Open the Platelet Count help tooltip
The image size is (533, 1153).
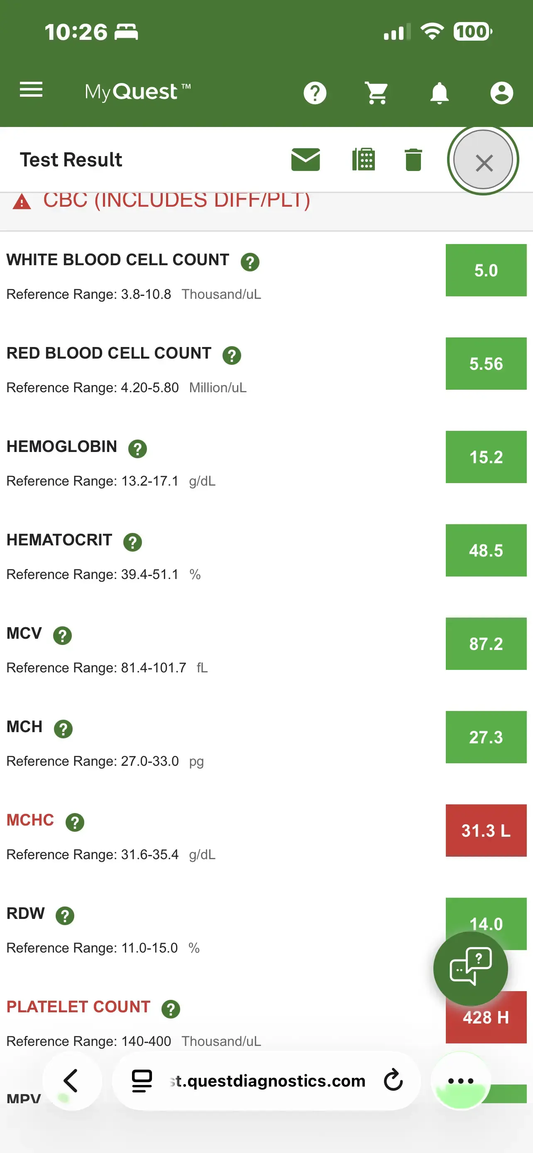[171, 1009]
